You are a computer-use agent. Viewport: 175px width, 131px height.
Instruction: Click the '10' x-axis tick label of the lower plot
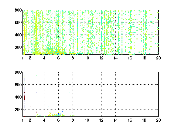point(87,120)
